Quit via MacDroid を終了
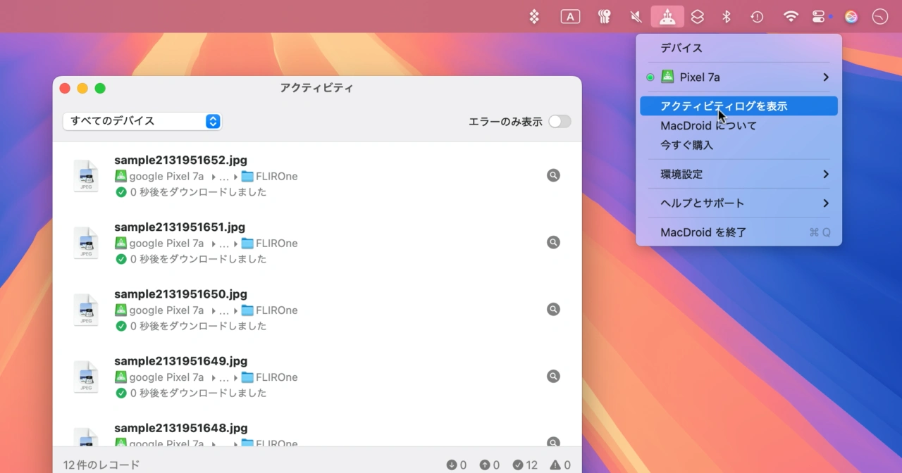This screenshot has width=902, height=473. pyautogui.click(x=703, y=232)
